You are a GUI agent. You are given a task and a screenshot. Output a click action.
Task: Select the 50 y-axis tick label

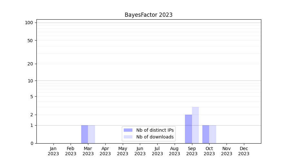(x=30, y=41)
